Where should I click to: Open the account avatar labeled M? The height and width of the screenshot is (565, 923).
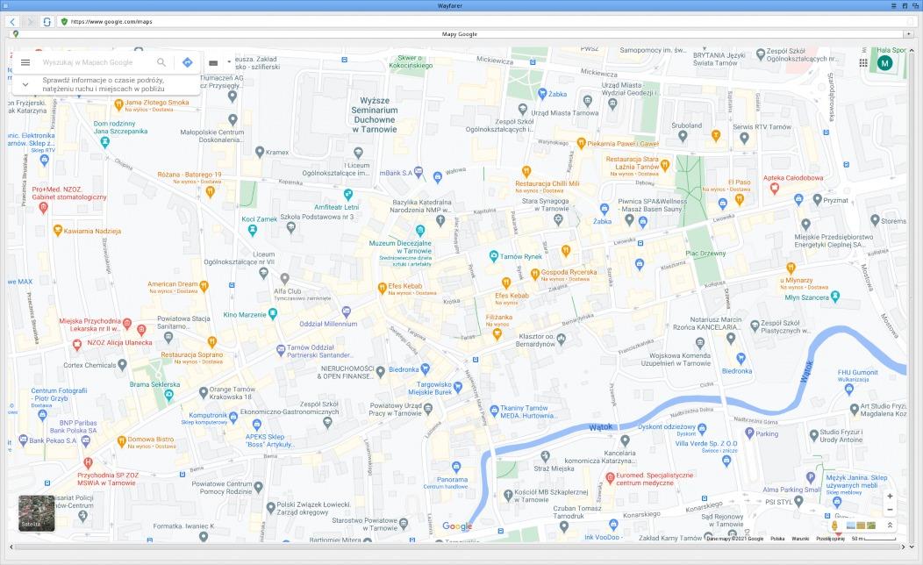884,63
